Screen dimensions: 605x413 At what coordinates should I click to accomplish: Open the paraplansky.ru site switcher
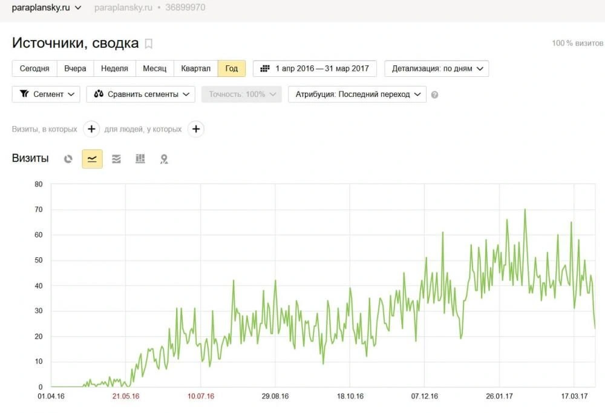tap(46, 8)
